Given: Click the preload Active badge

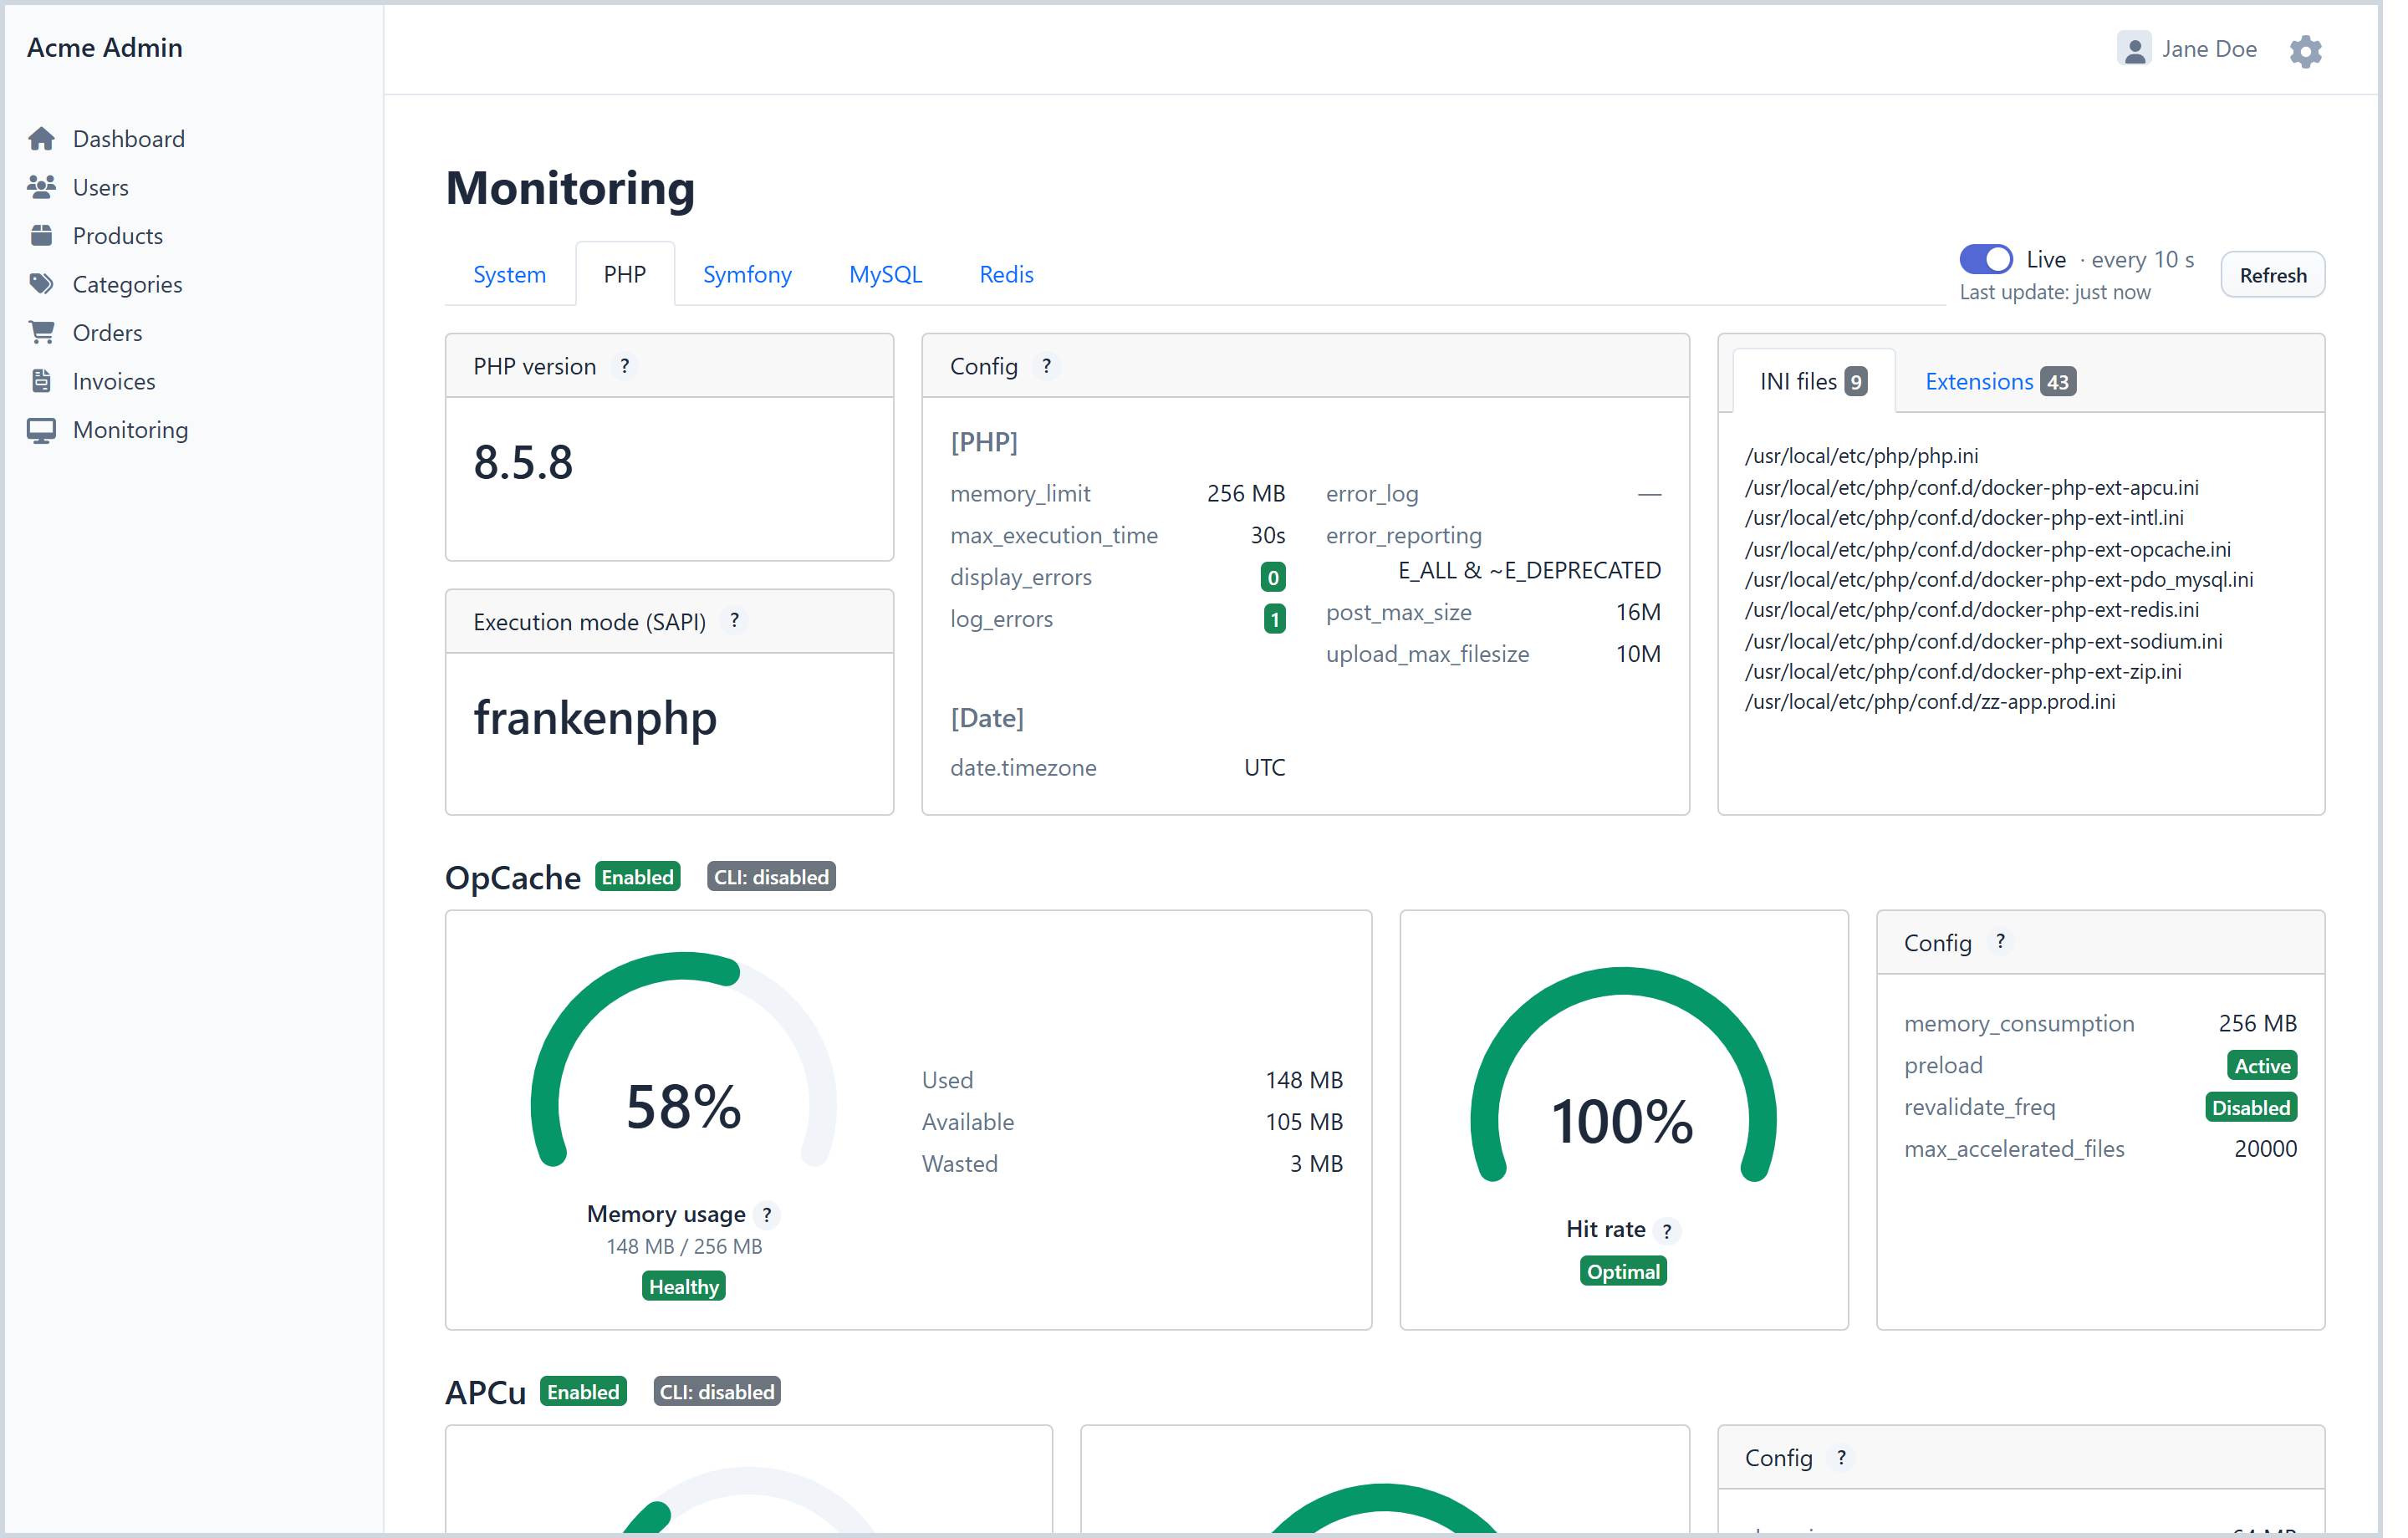Looking at the screenshot, I should (x=2262, y=1066).
